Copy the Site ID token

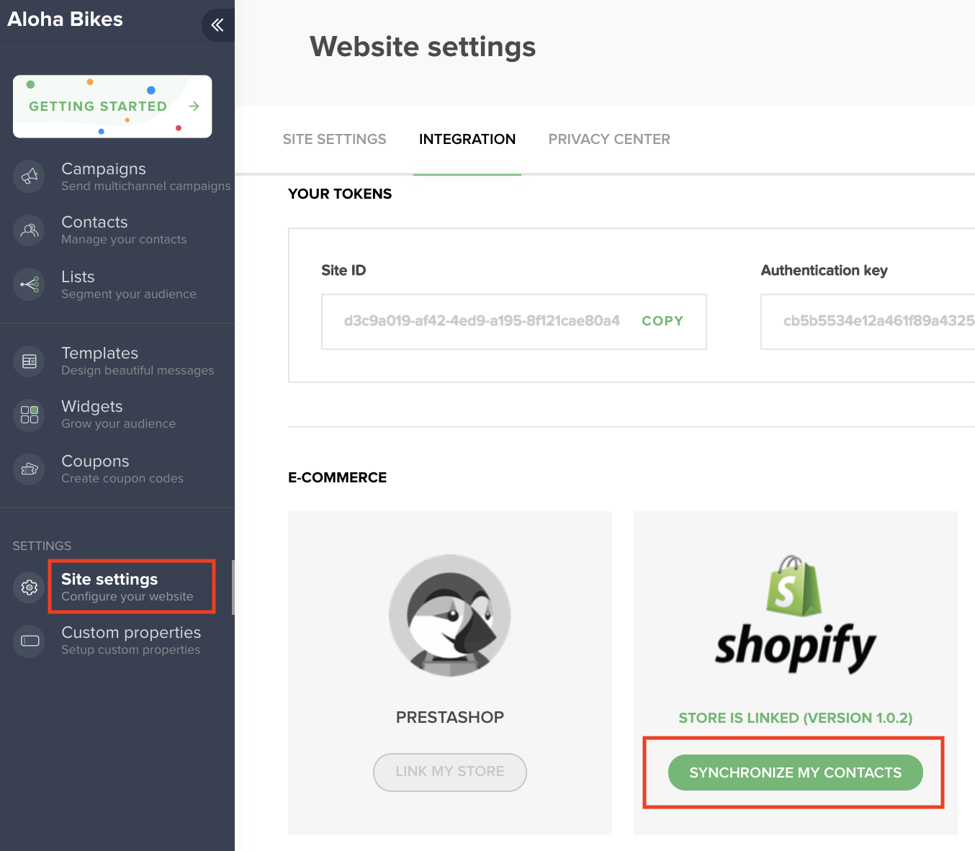pyautogui.click(x=662, y=321)
